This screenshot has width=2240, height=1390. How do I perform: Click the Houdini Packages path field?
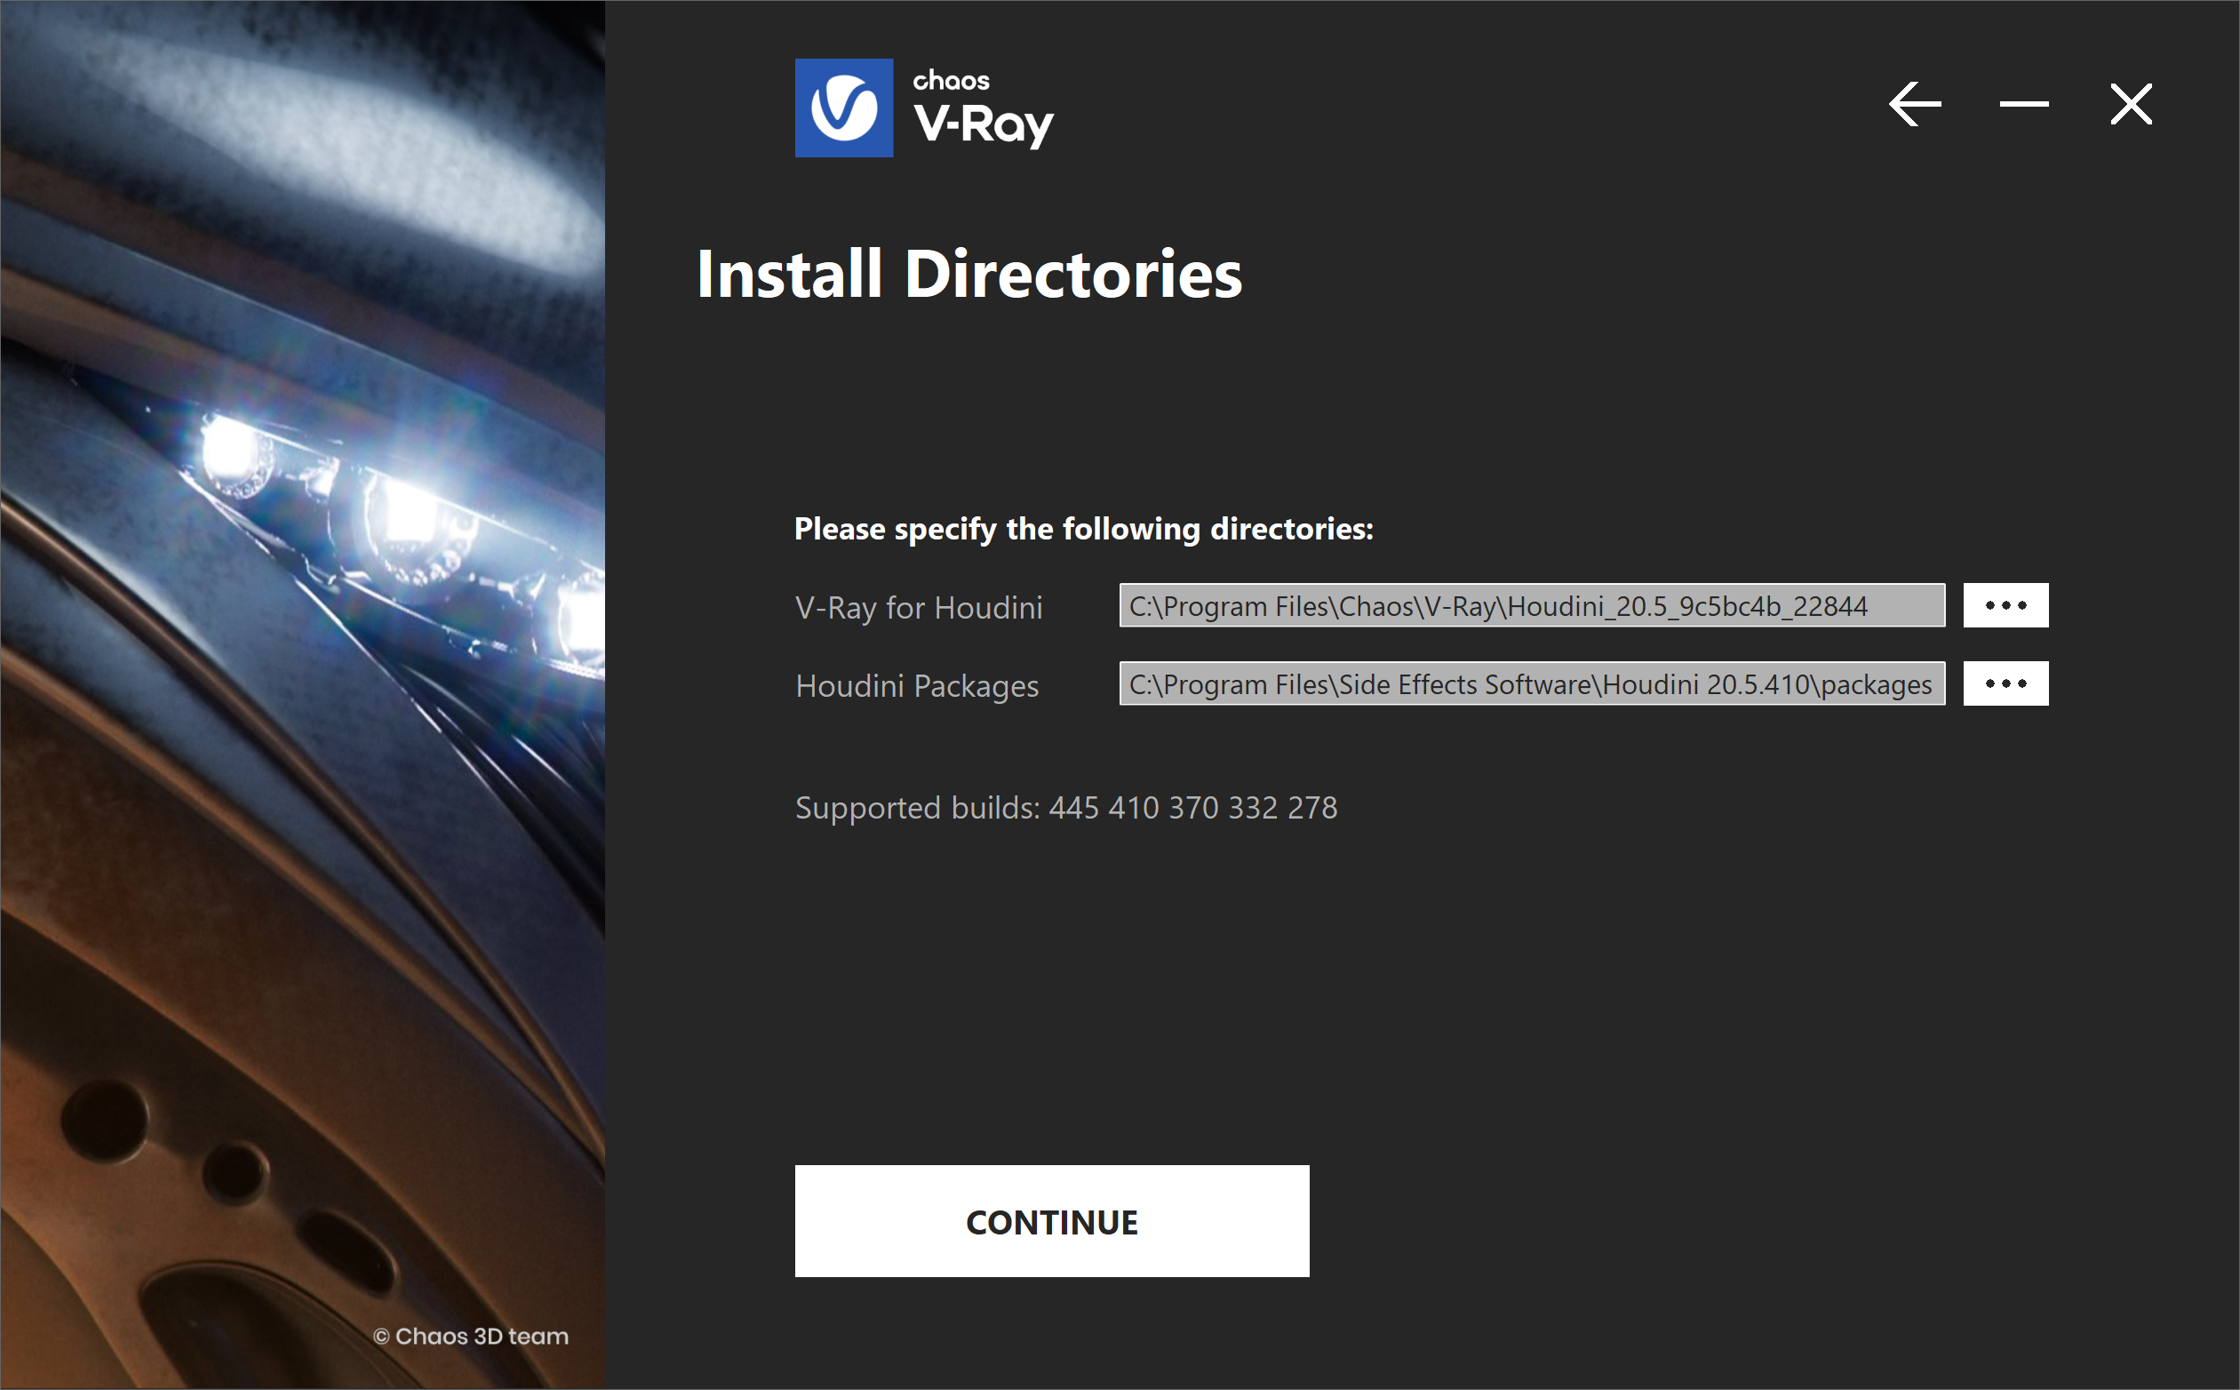click(1531, 683)
